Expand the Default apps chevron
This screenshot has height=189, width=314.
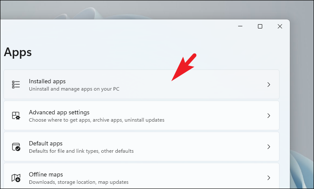(269, 147)
